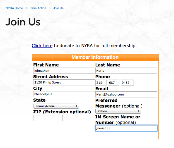Click the ZIP extension box
The image size is (174, 148).
56,118
